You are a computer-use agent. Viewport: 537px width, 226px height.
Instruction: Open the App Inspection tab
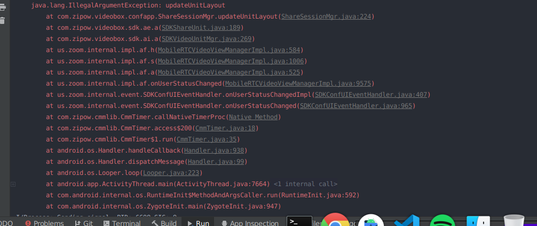[x=250, y=223]
